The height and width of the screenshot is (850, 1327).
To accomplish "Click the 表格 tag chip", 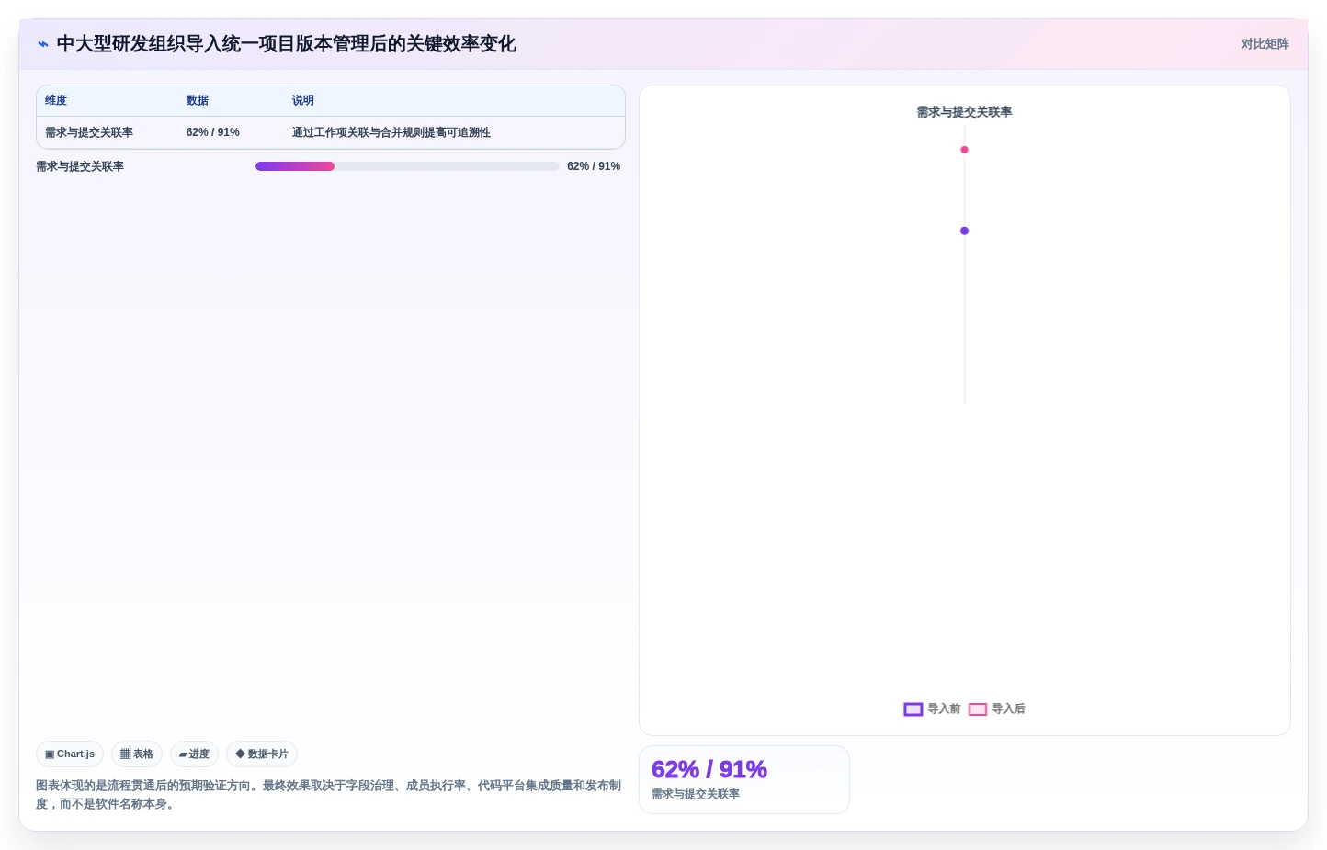I will tap(137, 754).
